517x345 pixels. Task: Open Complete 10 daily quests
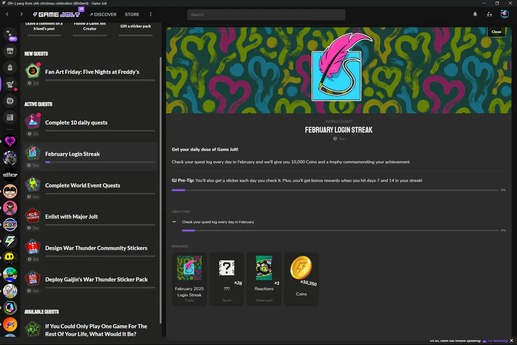point(90,125)
